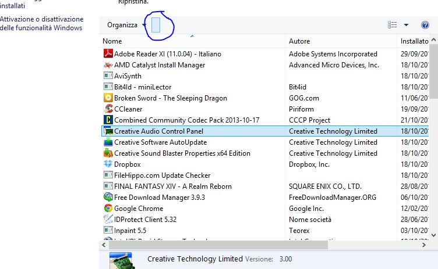Click the Dropbox, Inc. author cell
Screen dimensions: 438x269
(309, 164)
